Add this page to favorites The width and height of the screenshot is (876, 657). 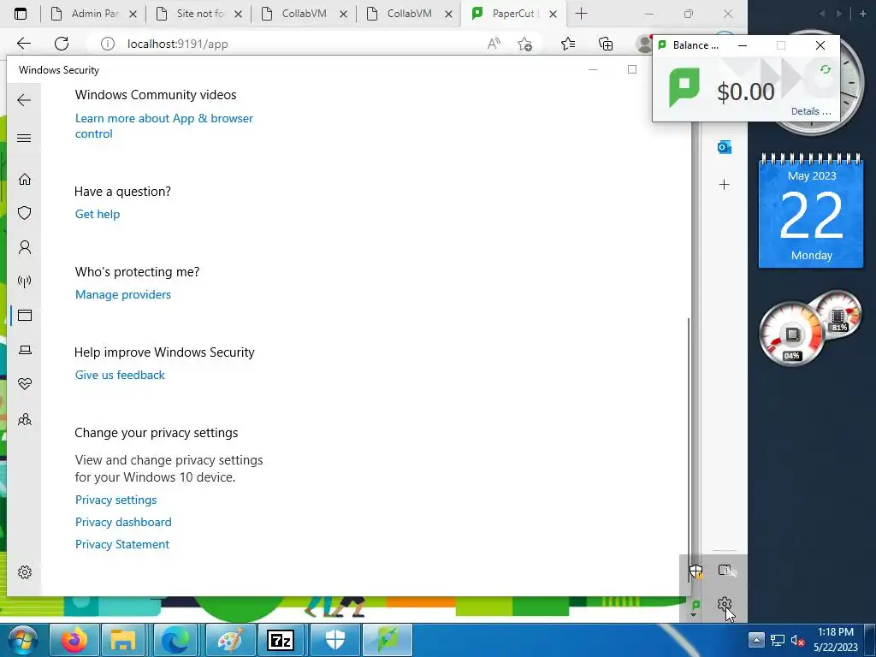pyautogui.click(x=524, y=44)
